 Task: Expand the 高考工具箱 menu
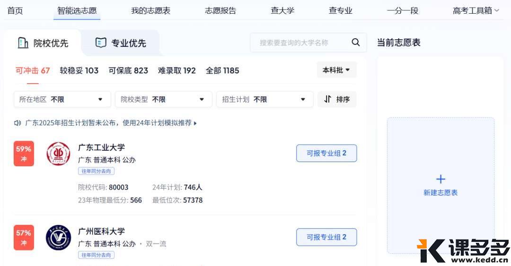click(476, 10)
